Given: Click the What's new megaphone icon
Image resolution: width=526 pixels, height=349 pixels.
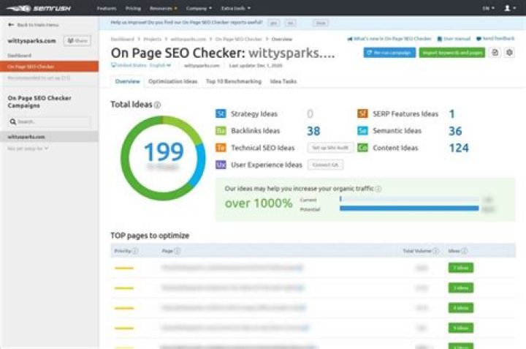Looking at the screenshot, I should [x=350, y=39].
